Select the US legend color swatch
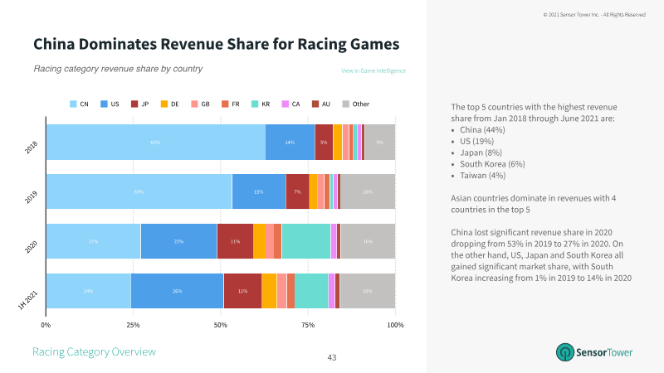Image resolution: width=664 pixels, height=373 pixels. (x=104, y=104)
